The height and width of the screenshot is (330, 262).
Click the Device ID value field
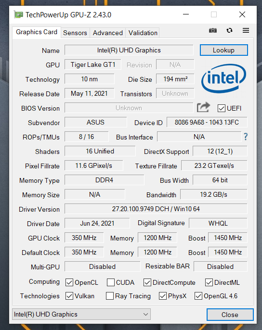[x=207, y=122]
